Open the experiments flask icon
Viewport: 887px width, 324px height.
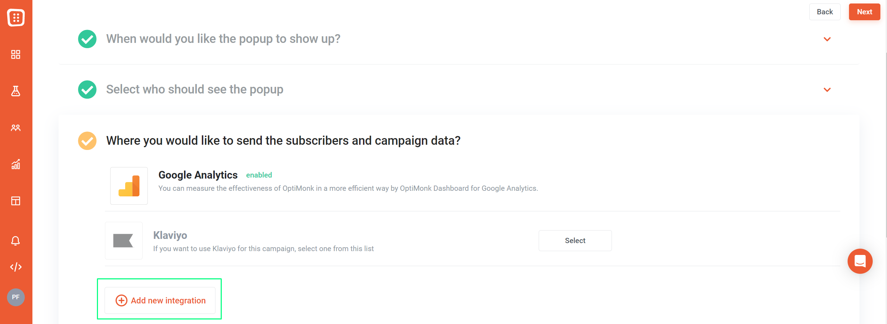point(16,91)
